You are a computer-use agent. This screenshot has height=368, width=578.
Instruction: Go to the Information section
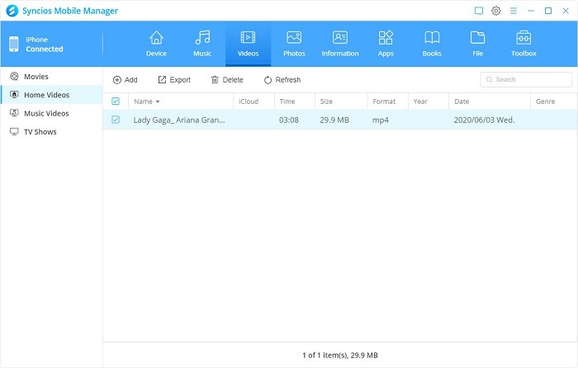340,44
